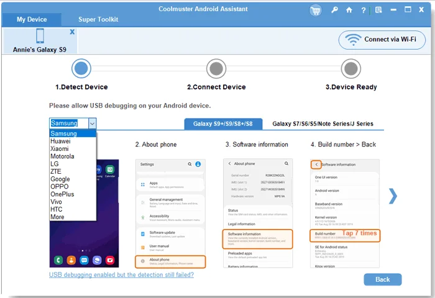This screenshot has width=435, height=298.
Task: Open help via question mark icon
Action: coord(363,11)
